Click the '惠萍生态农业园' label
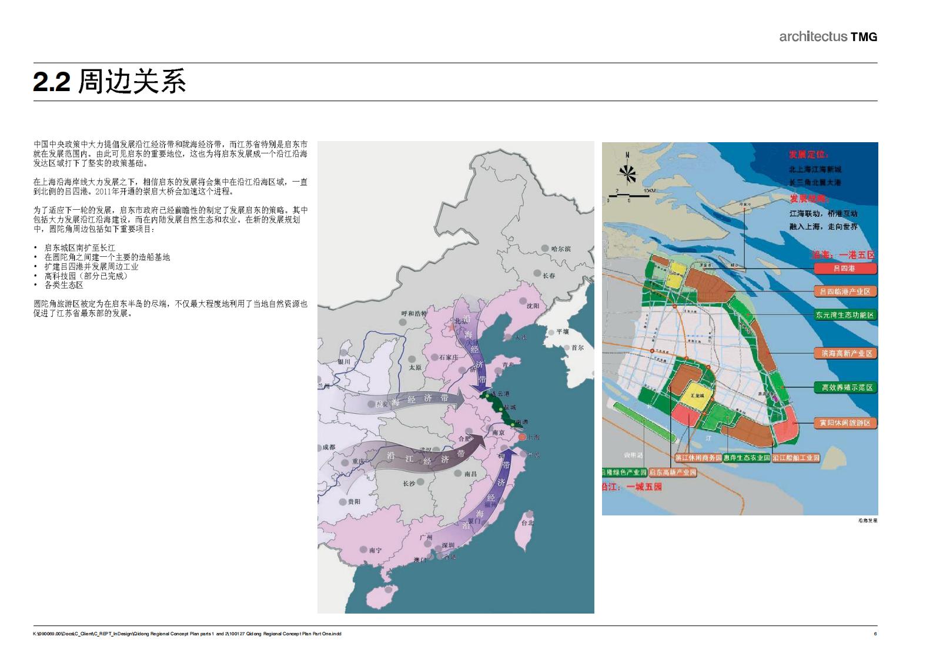The image size is (933, 660). pyautogui.click(x=747, y=458)
